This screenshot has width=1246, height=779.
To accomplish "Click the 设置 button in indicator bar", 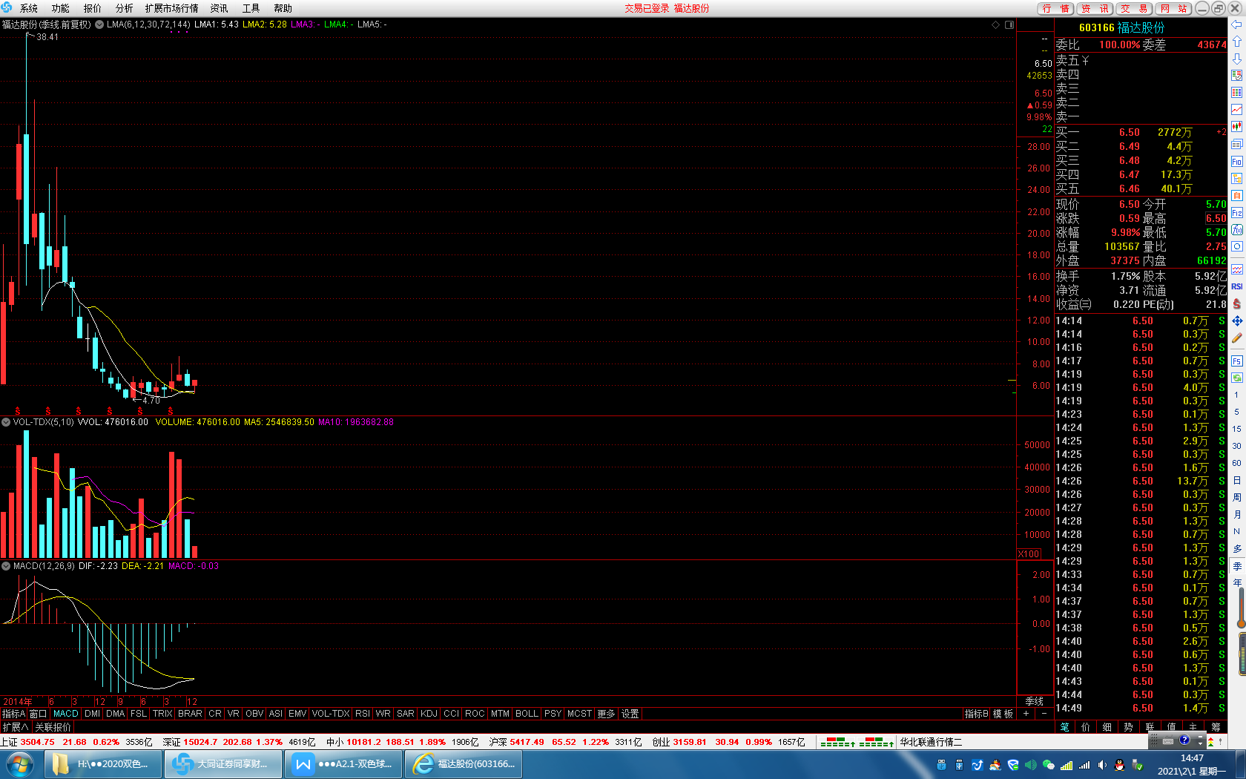I will point(630,714).
